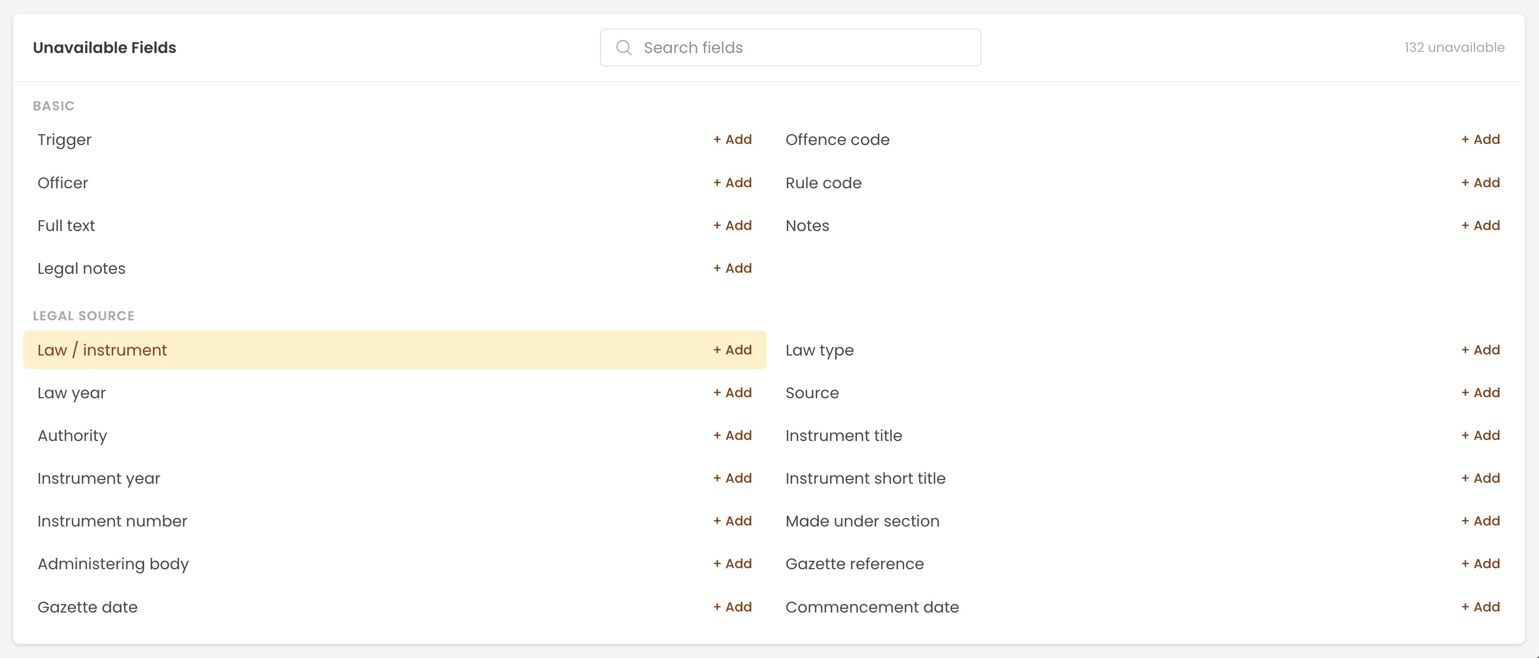
Task: Select the 'Instrument number' field label
Action: click(112, 522)
